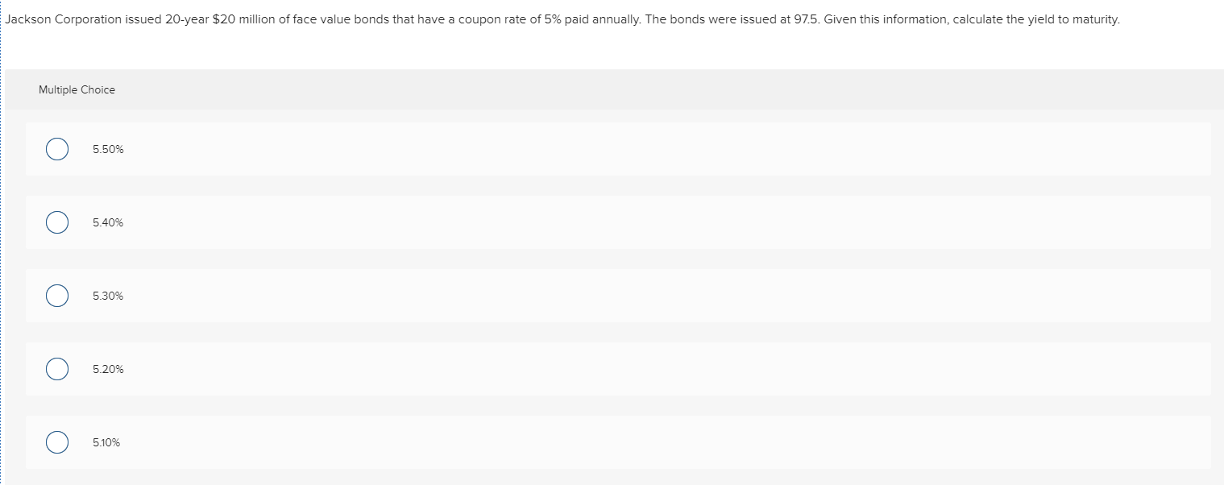Select the 5.10% radio button
Viewport: 1224px width, 485px height.
click(56, 441)
